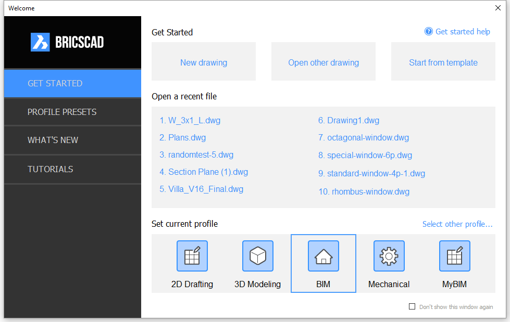Viewport: 510px width, 322px height.
Task: Open Select other profile list
Action: pyautogui.click(x=457, y=224)
